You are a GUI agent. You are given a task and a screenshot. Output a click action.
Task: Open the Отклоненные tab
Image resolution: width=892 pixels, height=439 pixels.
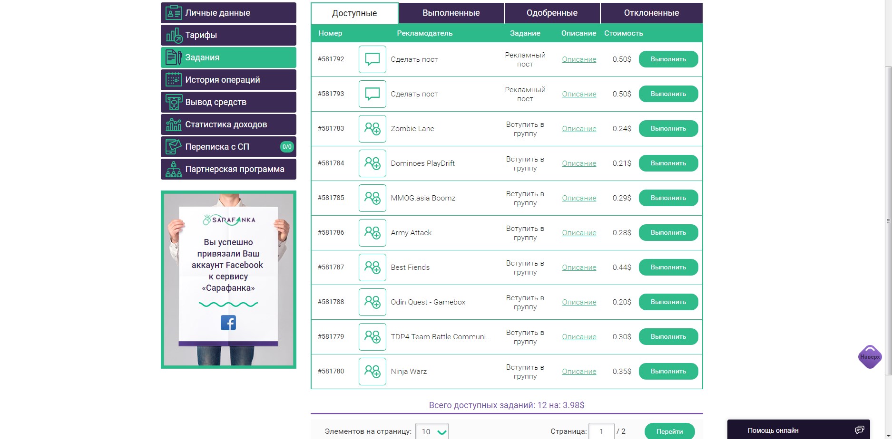click(x=651, y=13)
